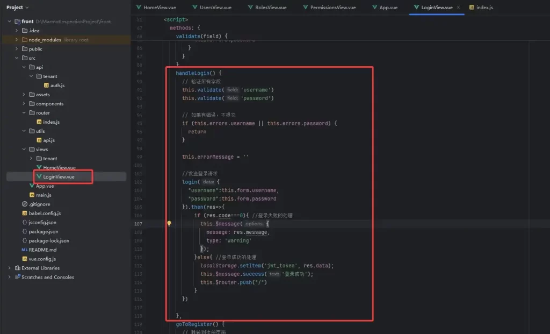Click the External Libraries icon
Viewport: 550px width, 334px height.
17,268
